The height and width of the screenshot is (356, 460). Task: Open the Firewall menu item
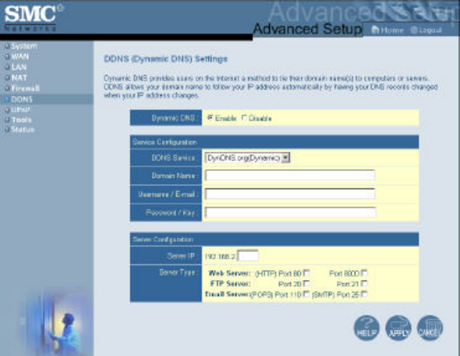click(x=26, y=88)
